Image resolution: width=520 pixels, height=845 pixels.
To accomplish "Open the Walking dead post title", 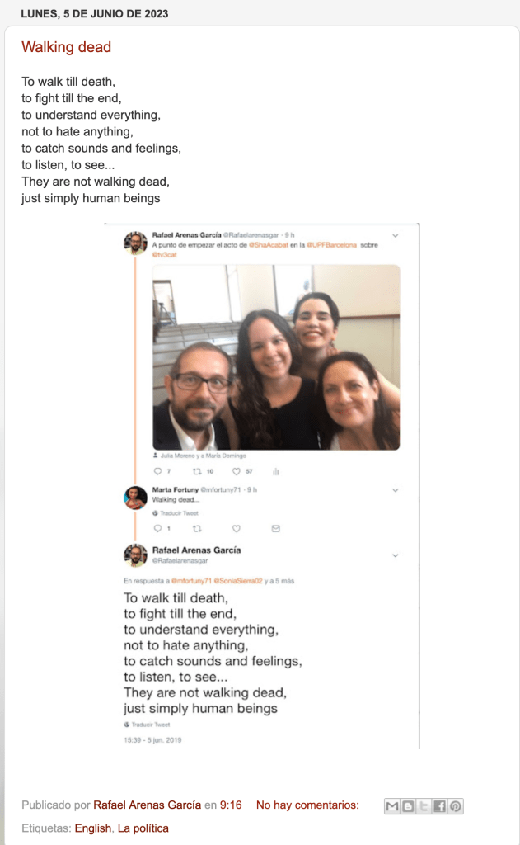I will click(66, 47).
